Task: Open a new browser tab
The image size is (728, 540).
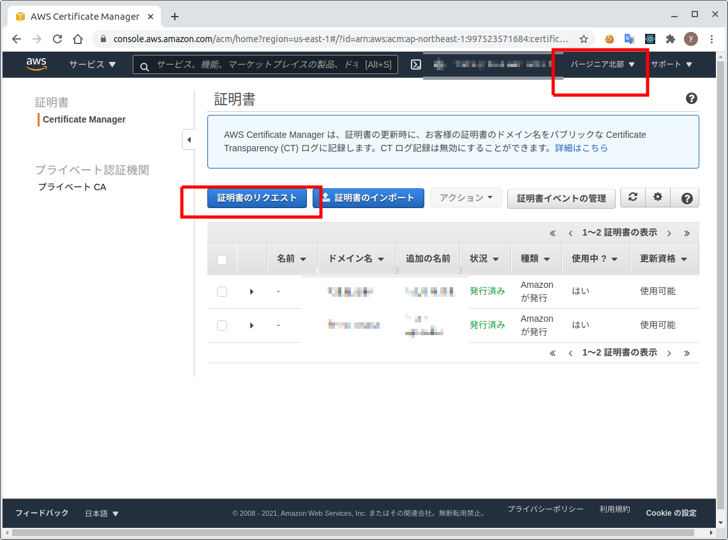Action: (175, 17)
